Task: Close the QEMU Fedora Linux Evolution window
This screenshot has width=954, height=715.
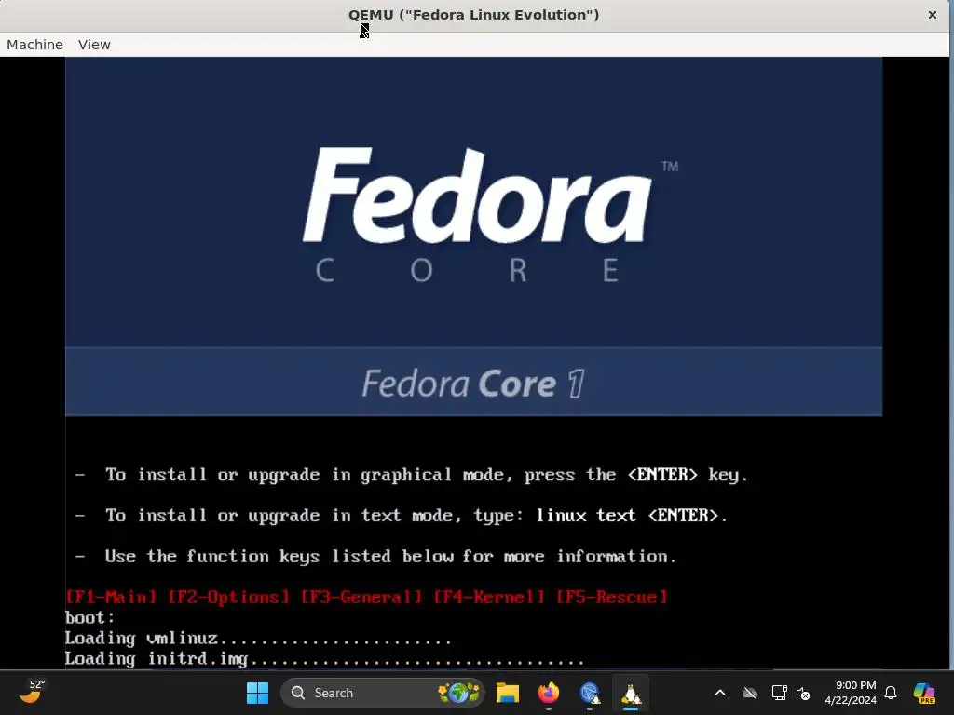Action: tap(932, 15)
